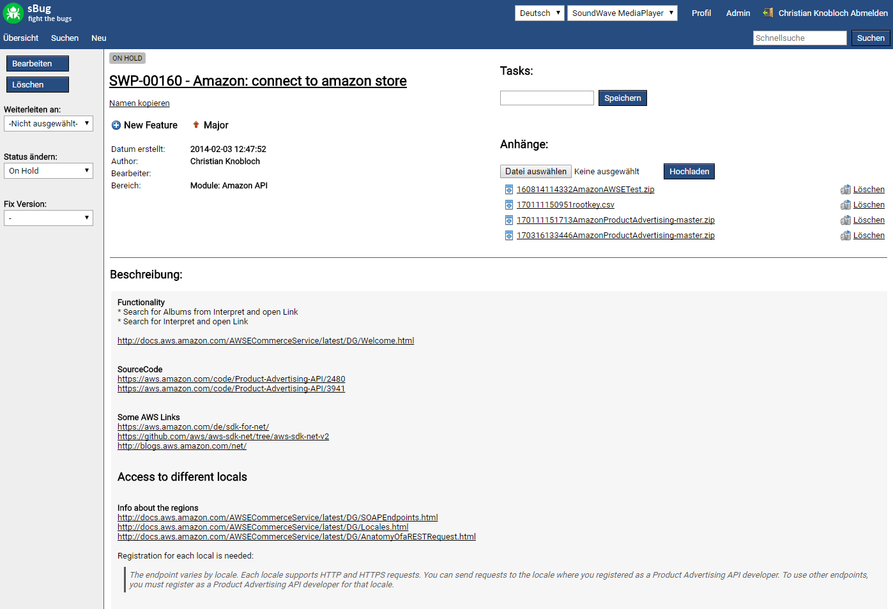This screenshot has height=609, width=893.
Task: Open the Admin page
Action: point(738,13)
